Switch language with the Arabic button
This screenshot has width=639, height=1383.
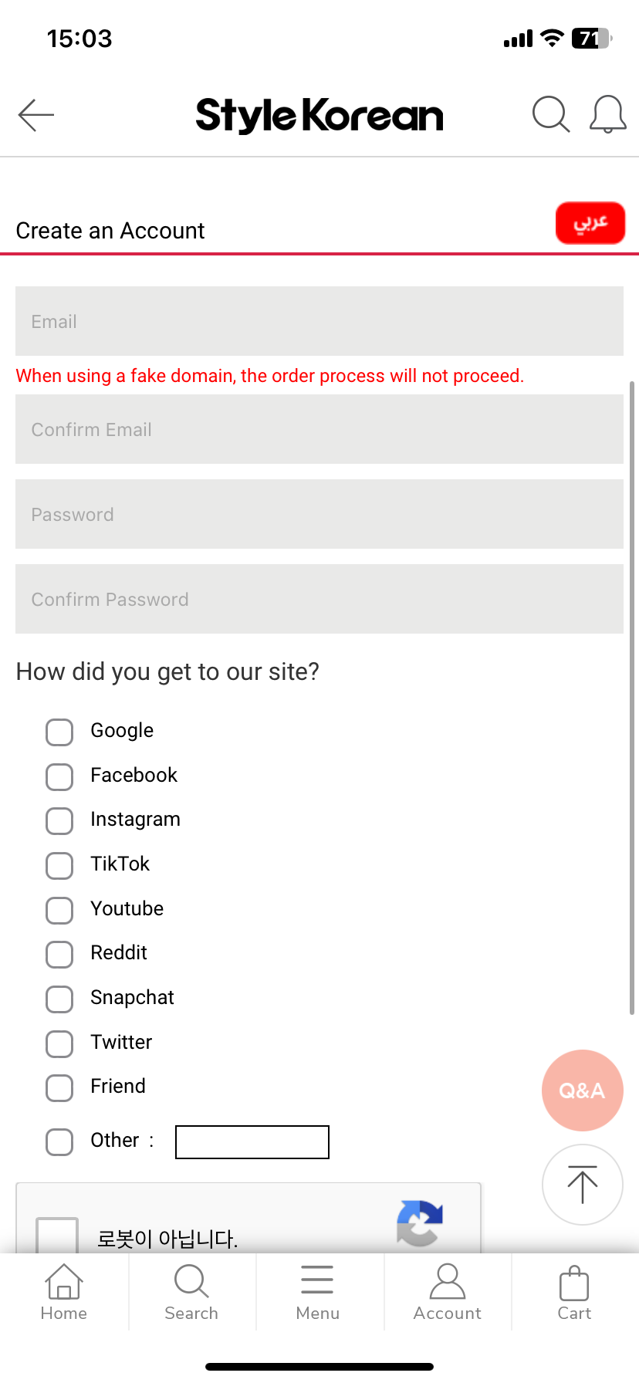point(590,223)
